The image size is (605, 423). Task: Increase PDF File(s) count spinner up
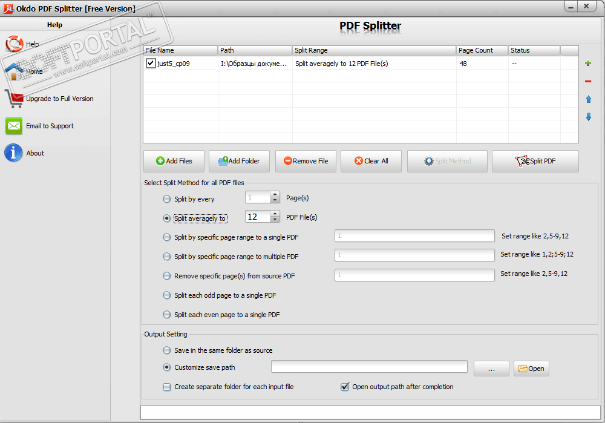click(x=275, y=214)
